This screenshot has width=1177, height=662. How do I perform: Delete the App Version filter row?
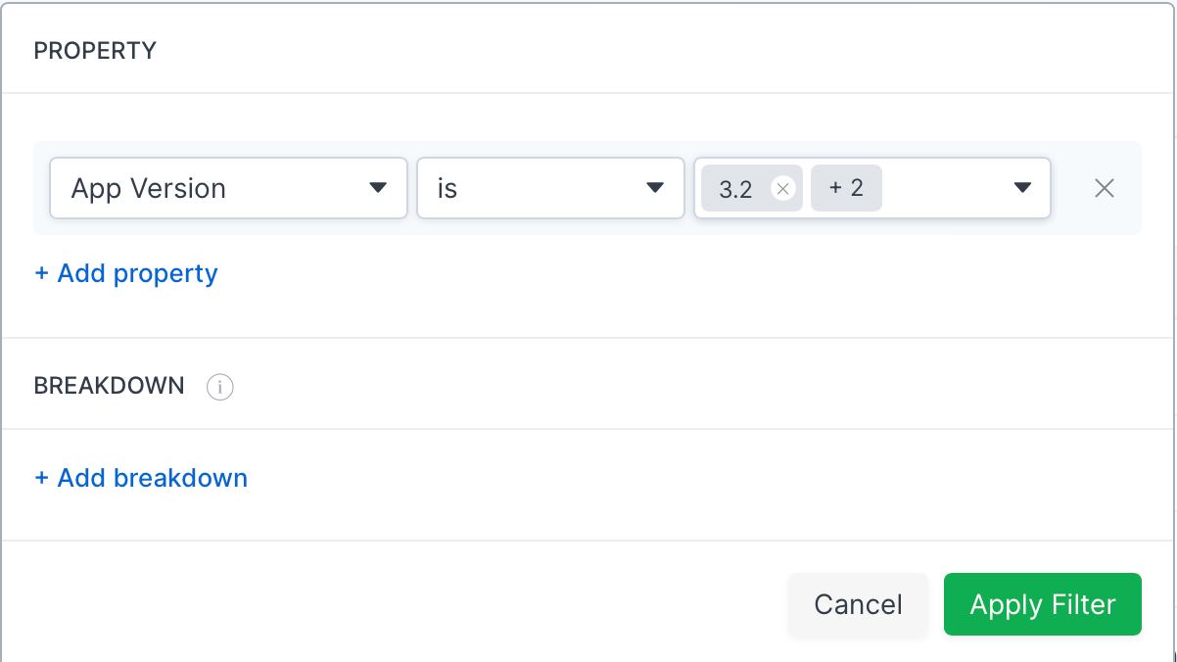(x=1104, y=189)
